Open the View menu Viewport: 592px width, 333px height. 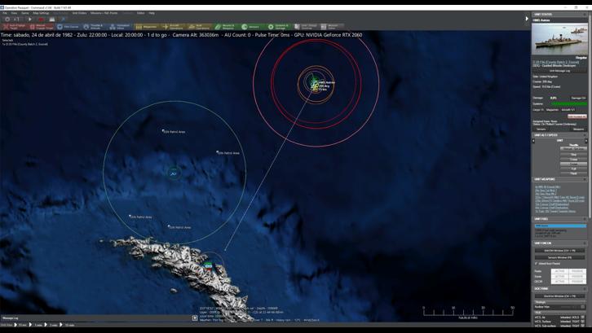click(14, 13)
